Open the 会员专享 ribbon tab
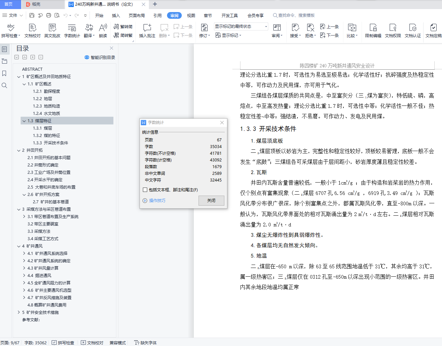Viewport: 442px width, 346px height. [256, 15]
